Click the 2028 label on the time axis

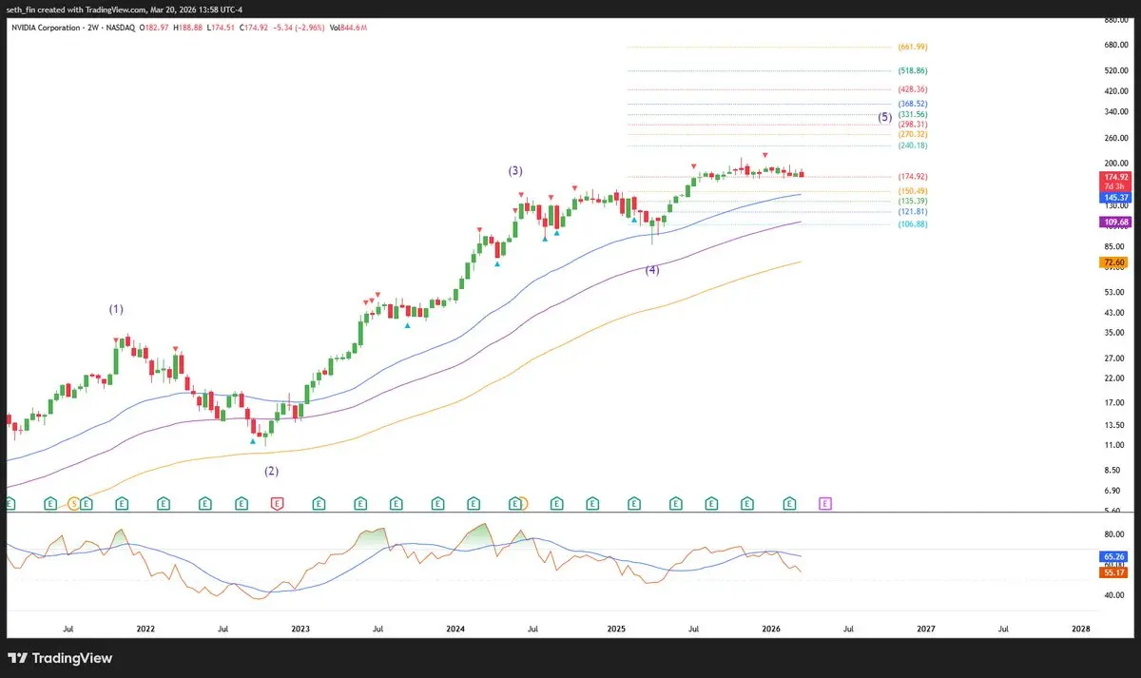coord(1081,629)
